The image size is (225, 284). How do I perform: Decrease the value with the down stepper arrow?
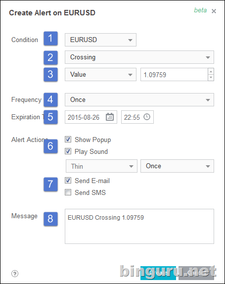pyautogui.click(x=211, y=78)
